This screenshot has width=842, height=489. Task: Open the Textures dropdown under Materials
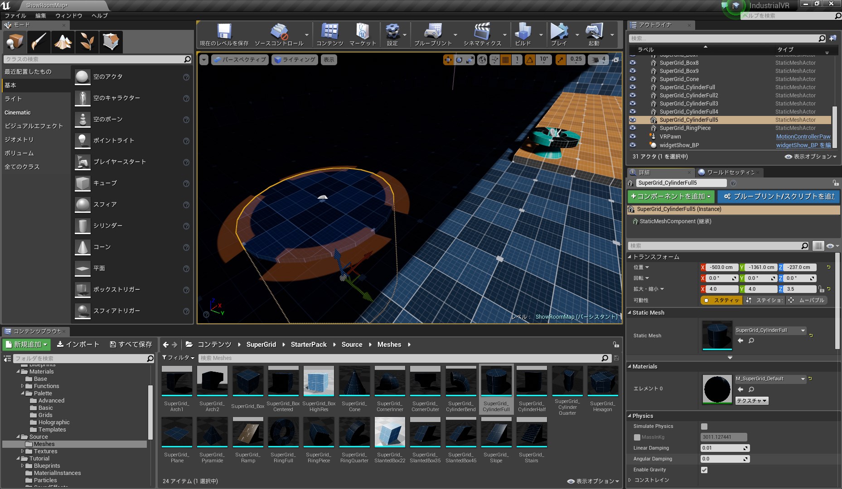(x=751, y=401)
